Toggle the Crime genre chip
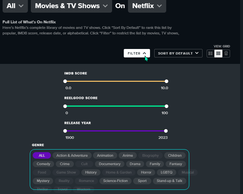The image size is (243, 194). coord(64,164)
